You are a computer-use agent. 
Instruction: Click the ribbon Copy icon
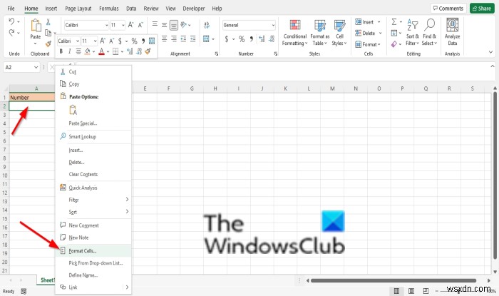[48, 33]
